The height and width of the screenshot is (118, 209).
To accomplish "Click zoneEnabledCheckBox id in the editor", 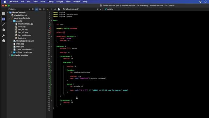I will pos(82,72).
